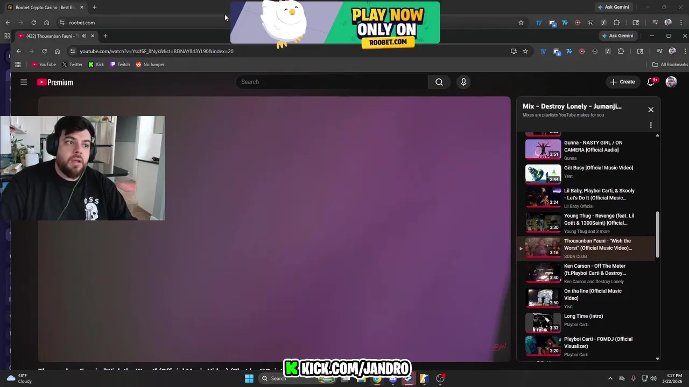689x387 pixels.
Task: Play On tha line by Yeat
Action: pos(586,298)
